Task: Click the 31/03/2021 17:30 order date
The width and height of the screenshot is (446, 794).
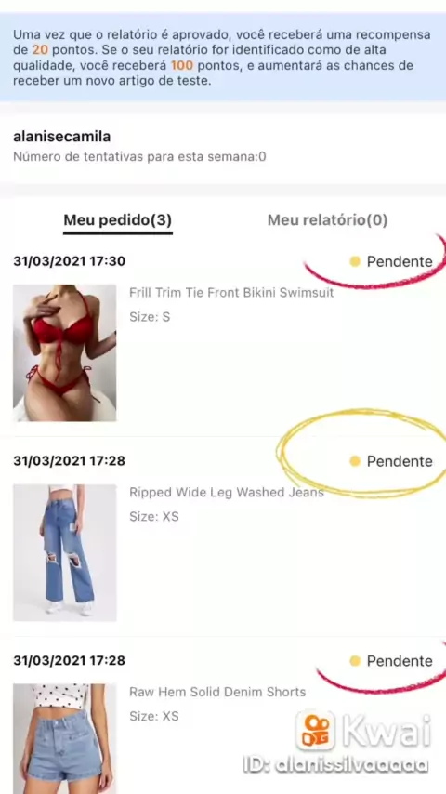Action: [x=70, y=261]
